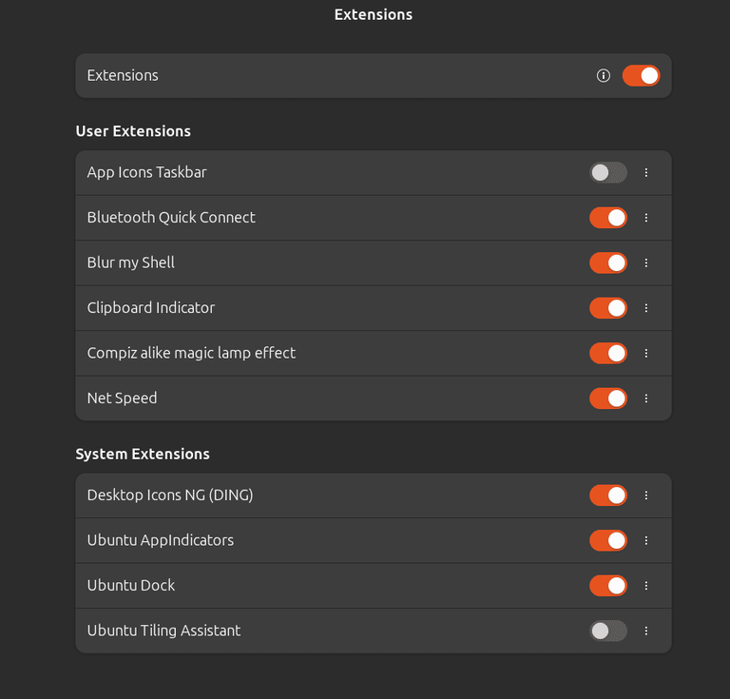
Task: Enable the App Icons Taskbar extension
Action: (x=608, y=172)
